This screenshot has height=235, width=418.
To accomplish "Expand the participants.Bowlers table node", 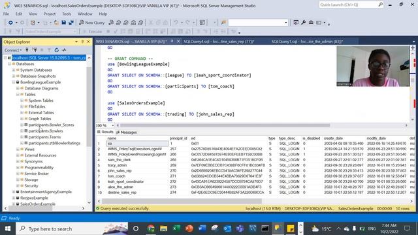I will (22, 131).
